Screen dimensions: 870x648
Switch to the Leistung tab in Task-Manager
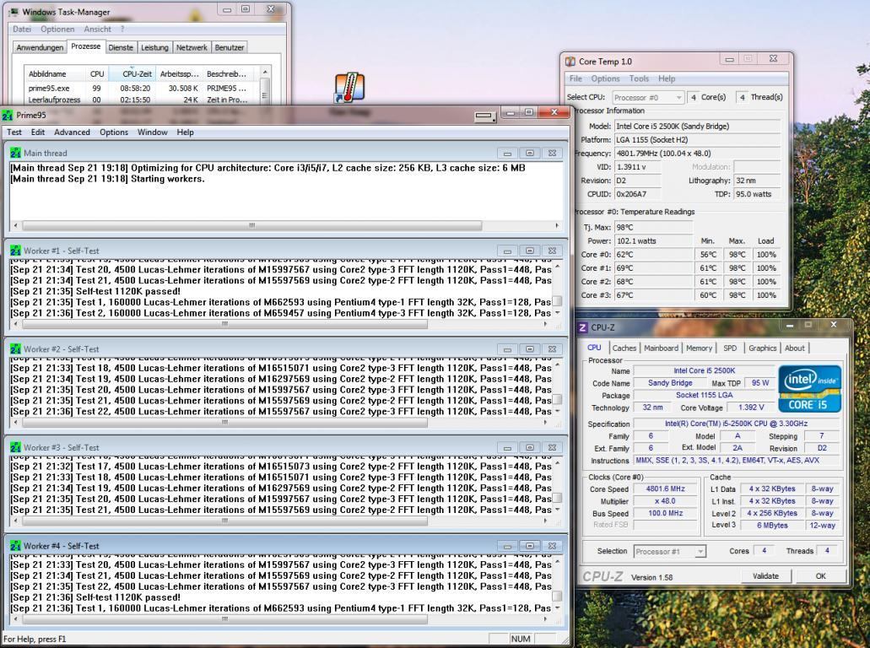click(x=154, y=48)
